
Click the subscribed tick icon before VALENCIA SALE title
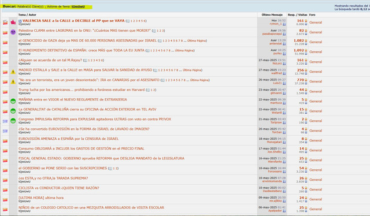coord(20,21)
